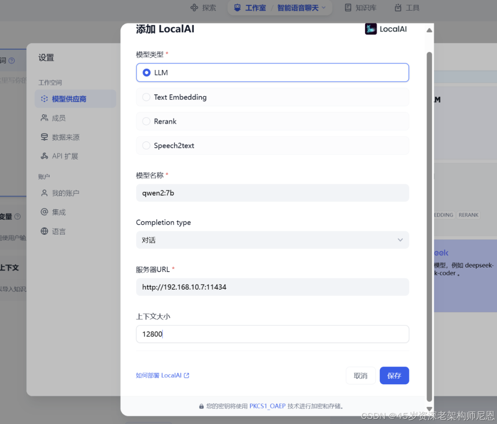The width and height of the screenshot is (497, 424).
Task: Click the RERANK tag in the background page
Action: pos(468,215)
